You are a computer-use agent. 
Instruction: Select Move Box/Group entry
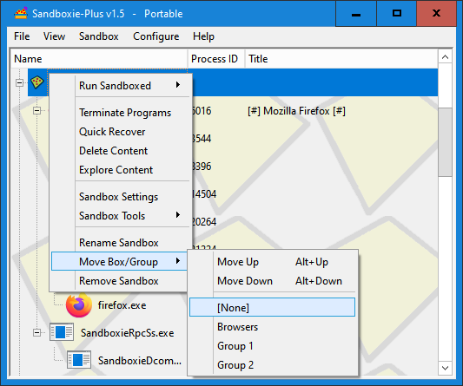coord(119,262)
